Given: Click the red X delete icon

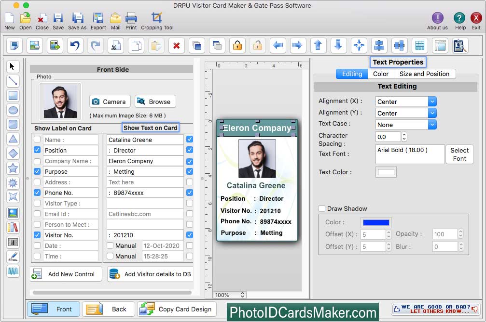Looking at the screenshot, I should coord(176,45).
